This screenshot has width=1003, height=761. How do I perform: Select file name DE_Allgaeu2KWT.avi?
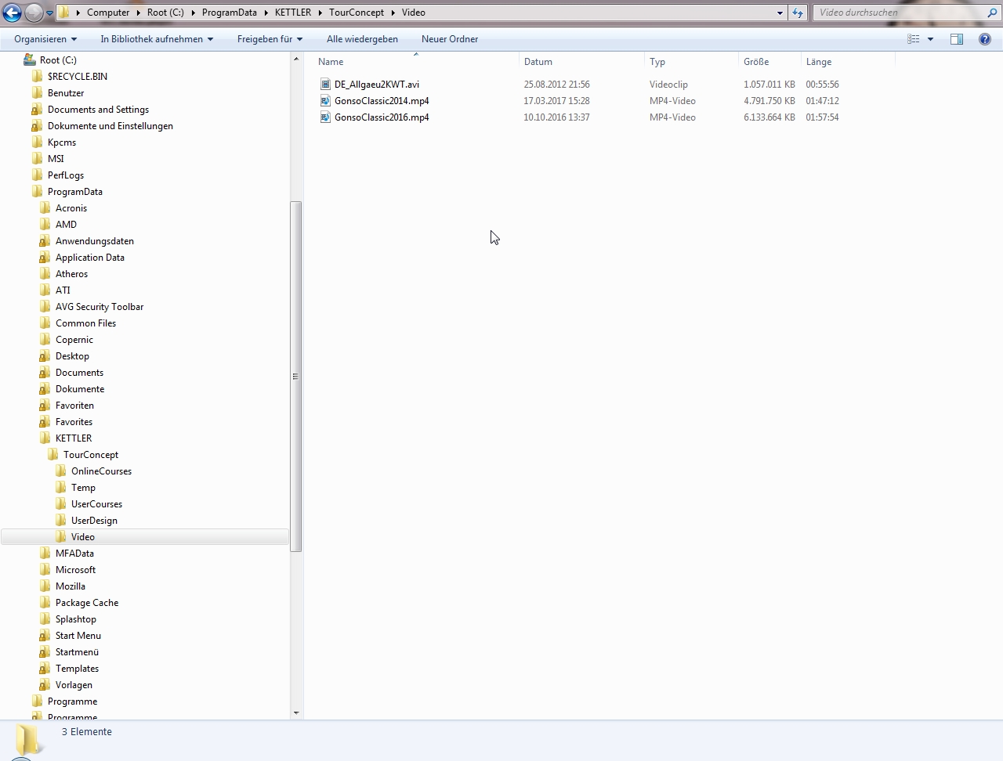377,85
